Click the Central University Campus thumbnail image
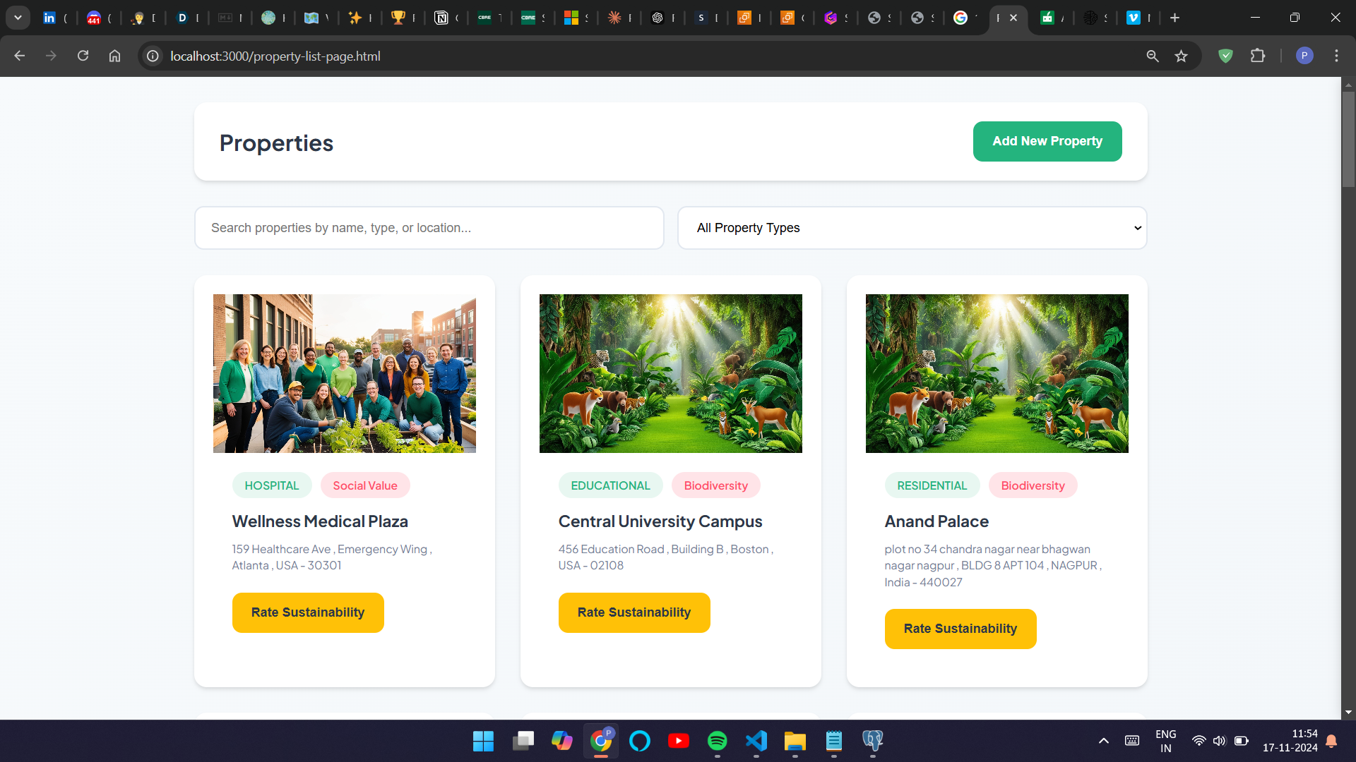 pos(670,373)
